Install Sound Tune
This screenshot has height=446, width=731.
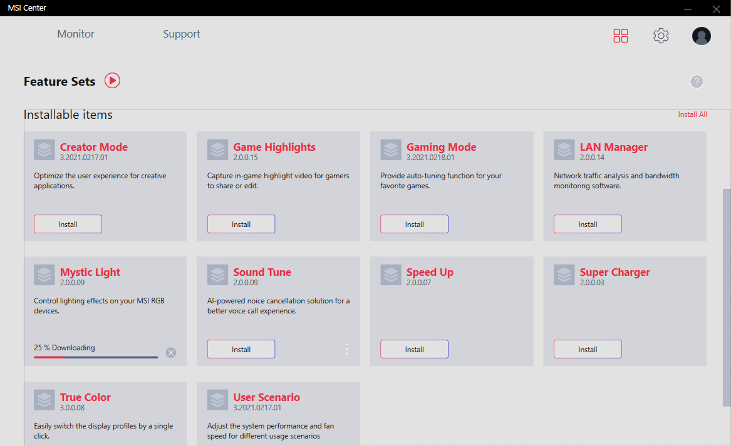241,349
